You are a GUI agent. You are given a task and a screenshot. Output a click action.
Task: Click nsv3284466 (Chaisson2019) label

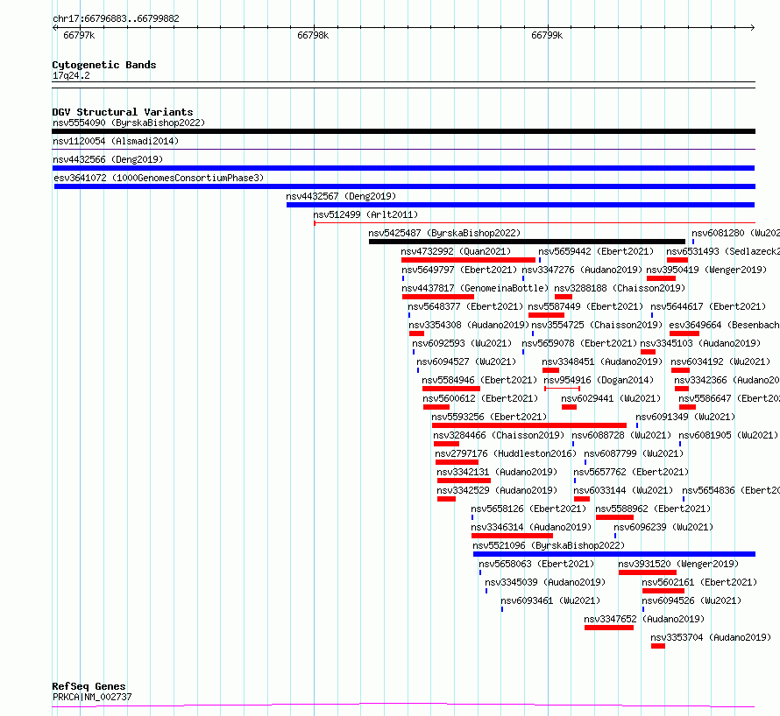499,435
